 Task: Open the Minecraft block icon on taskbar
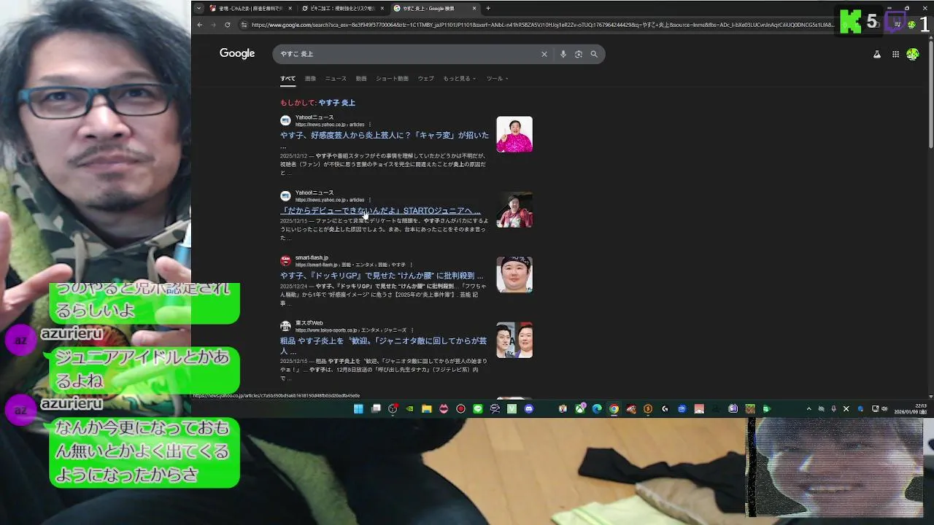(750, 409)
